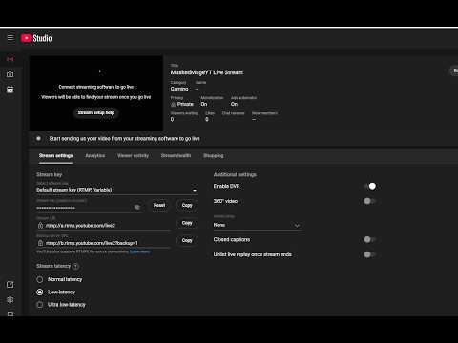The height and width of the screenshot is (343, 458).
Task: Open the Viewer activity tab
Action: 133,155
